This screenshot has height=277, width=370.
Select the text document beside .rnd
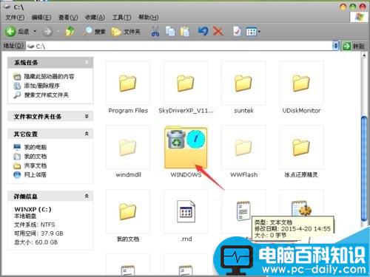(243, 211)
